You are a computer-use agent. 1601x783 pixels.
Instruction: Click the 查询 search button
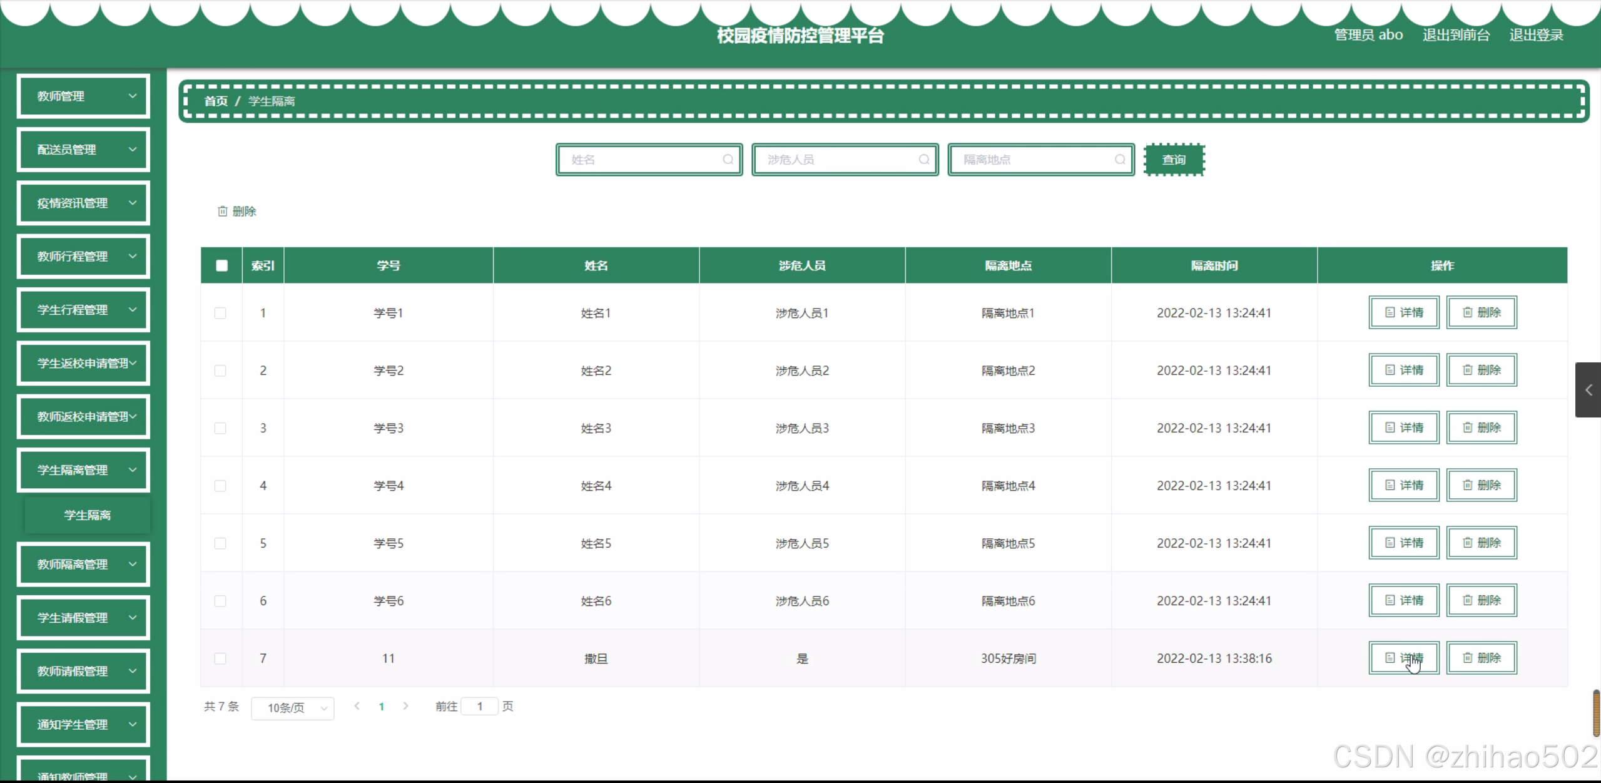pos(1174,160)
